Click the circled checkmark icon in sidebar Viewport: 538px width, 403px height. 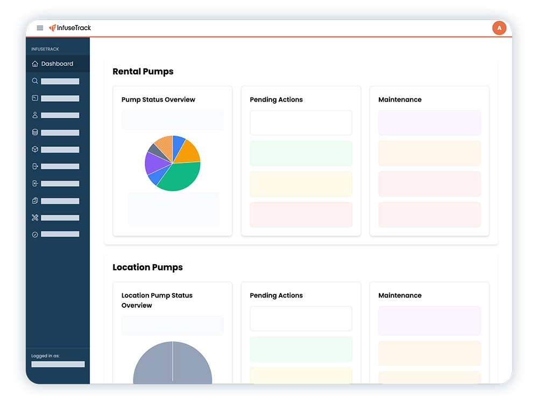(x=35, y=235)
